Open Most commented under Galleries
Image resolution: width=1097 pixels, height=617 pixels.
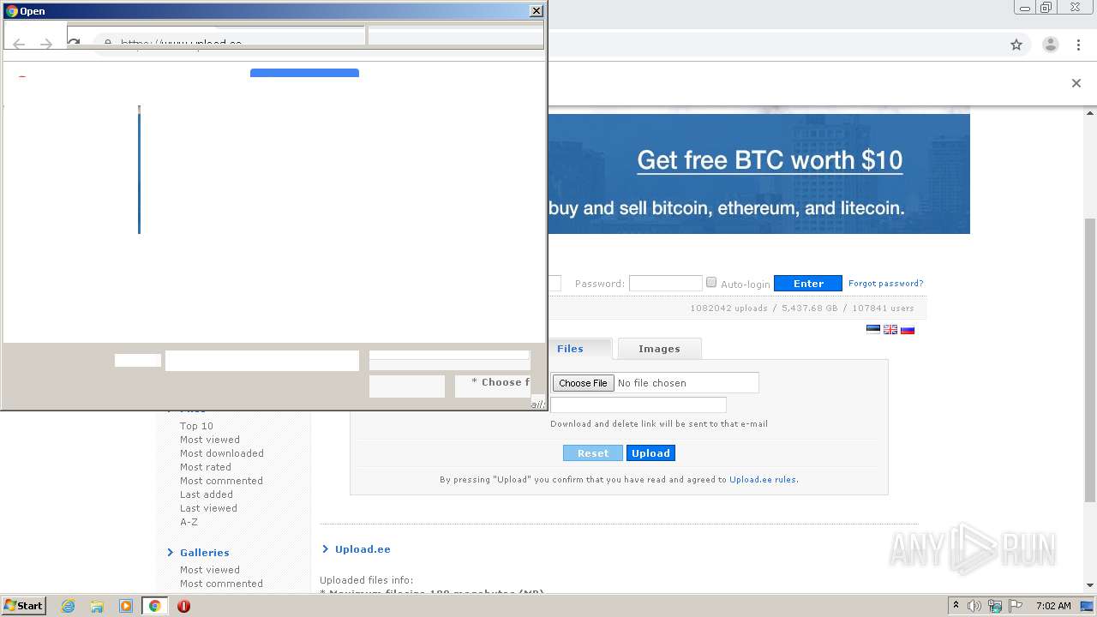(221, 584)
